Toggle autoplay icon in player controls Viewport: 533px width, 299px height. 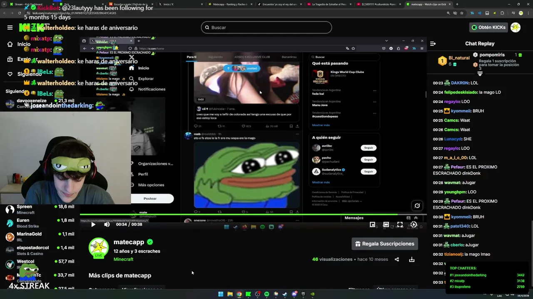pyautogui.click(x=413, y=225)
